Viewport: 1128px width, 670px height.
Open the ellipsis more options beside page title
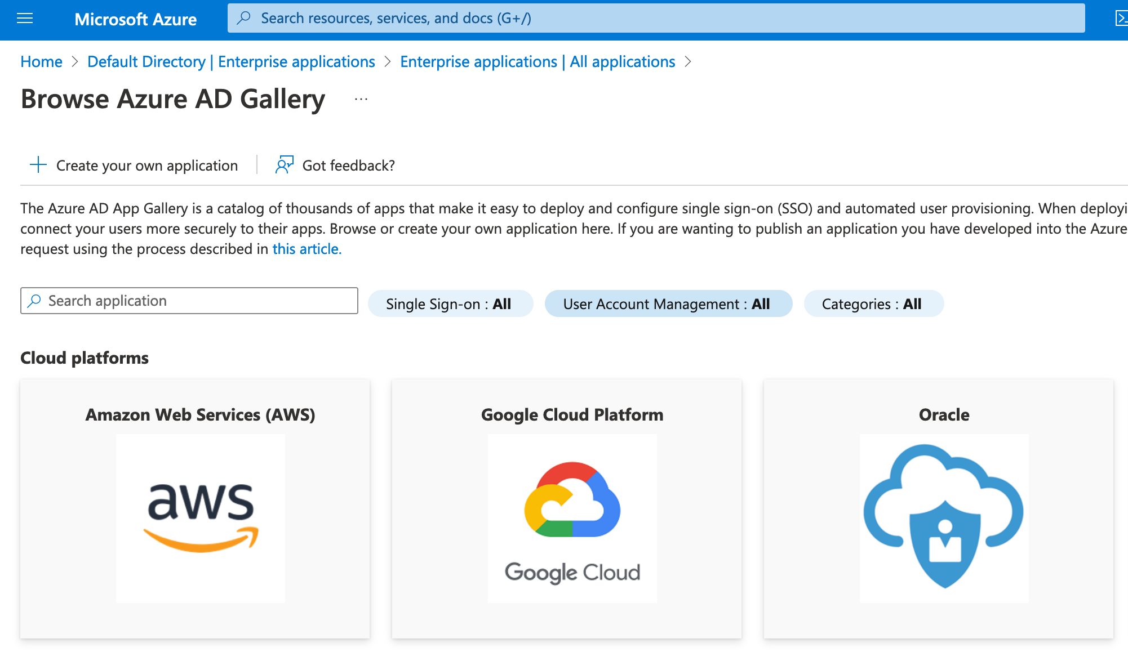361,99
